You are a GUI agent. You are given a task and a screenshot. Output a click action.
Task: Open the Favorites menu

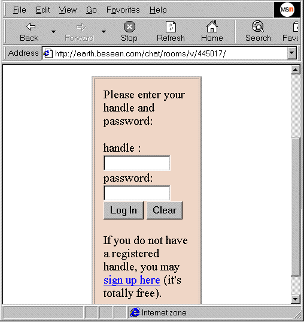pos(123,10)
